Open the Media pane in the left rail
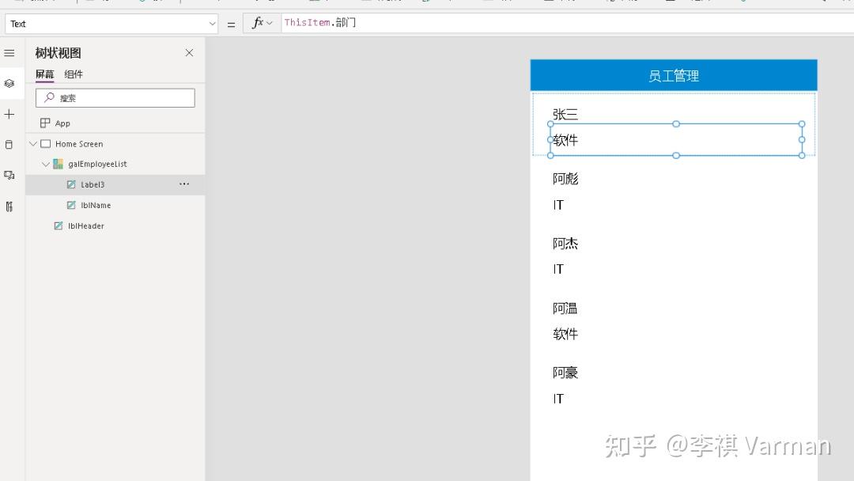Image resolution: width=854 pixels, height=481 pixels. (x=9, y=176)
